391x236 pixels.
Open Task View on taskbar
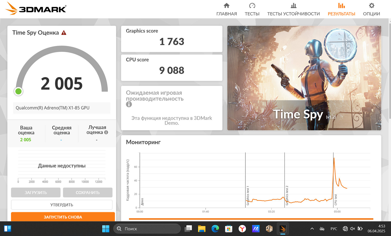[188, 229]
